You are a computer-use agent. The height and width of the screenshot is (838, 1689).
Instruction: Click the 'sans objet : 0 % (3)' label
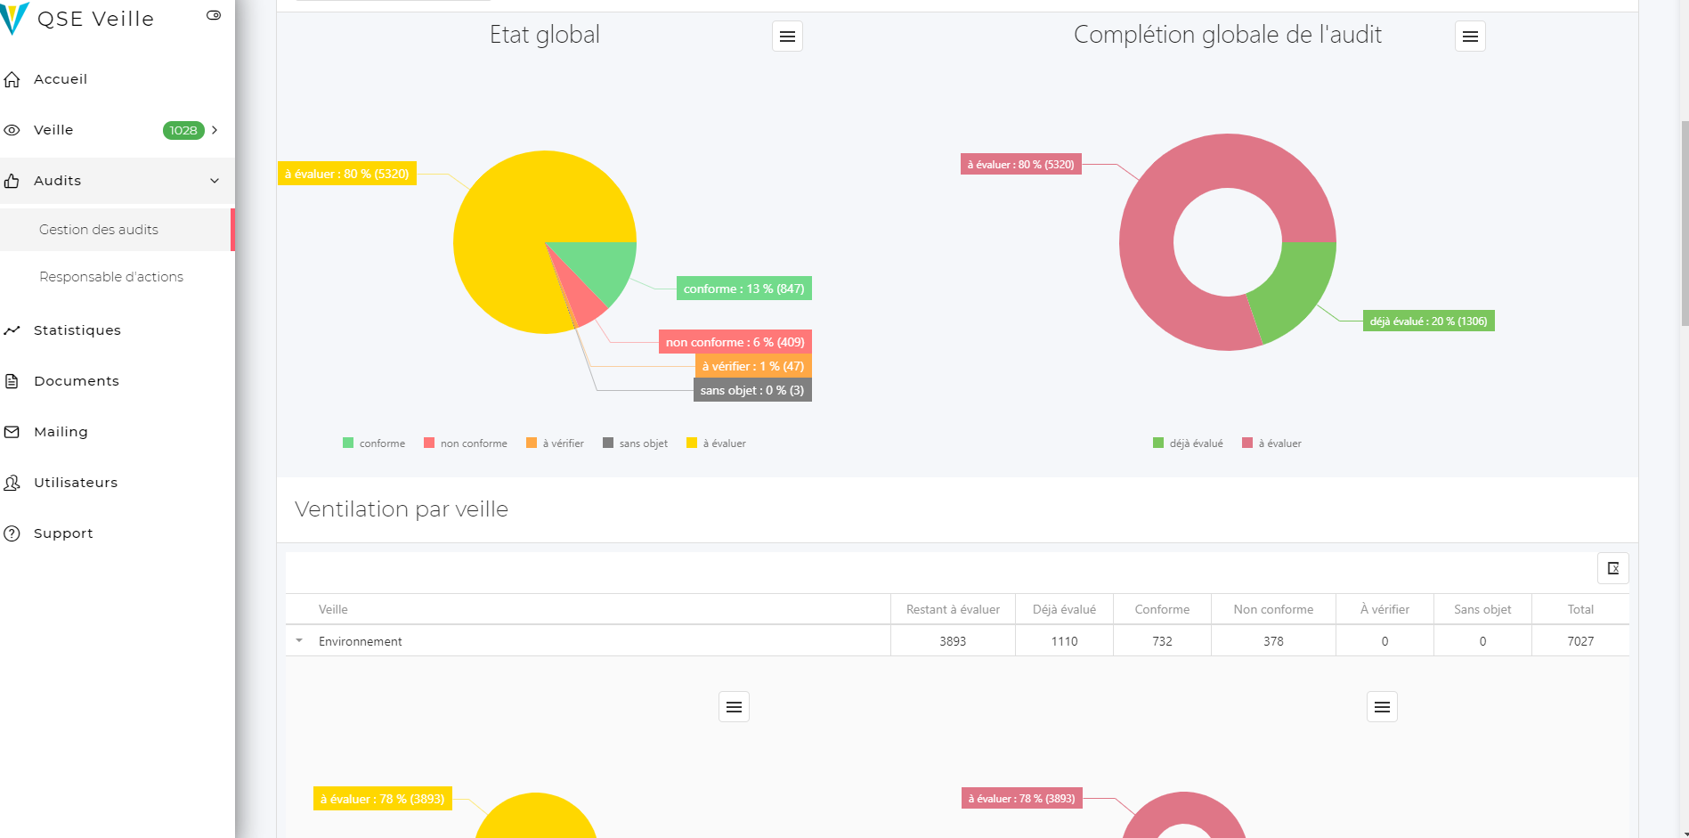[x=752, y=390]
